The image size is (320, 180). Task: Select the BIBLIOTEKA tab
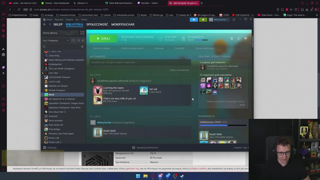pos(74,24)
